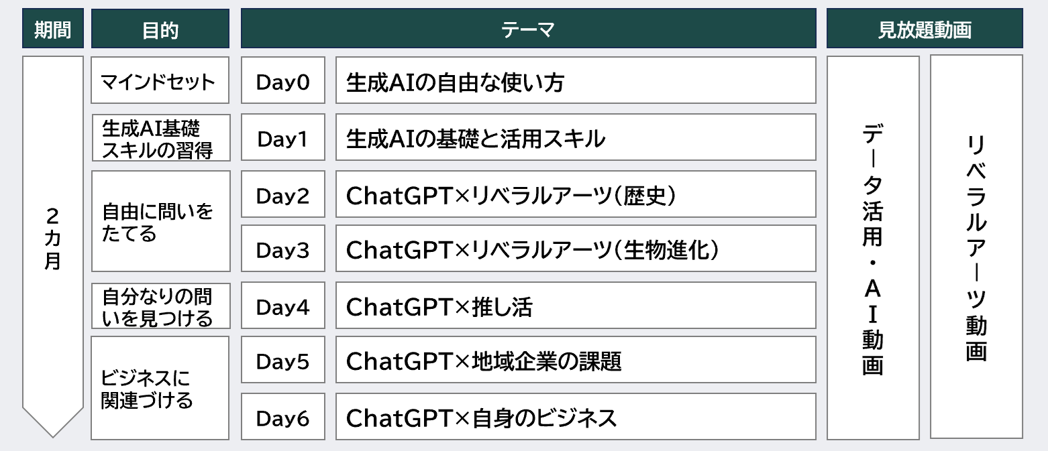Select the 自分なりの問いを見つける box

click(160, 306)
